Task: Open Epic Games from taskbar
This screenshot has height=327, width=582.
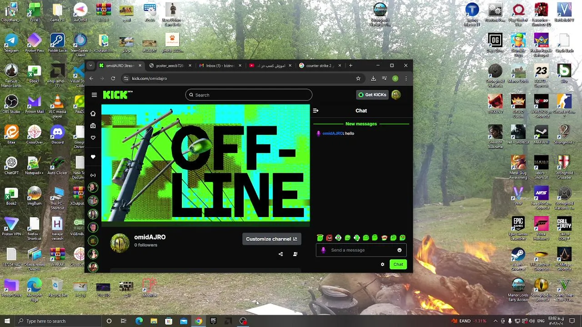Action: pyautogui.click(x=213, y=321)
